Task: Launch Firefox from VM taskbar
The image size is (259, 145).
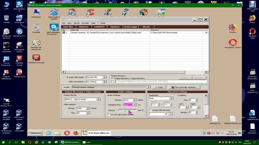Action: pos(76,133)
